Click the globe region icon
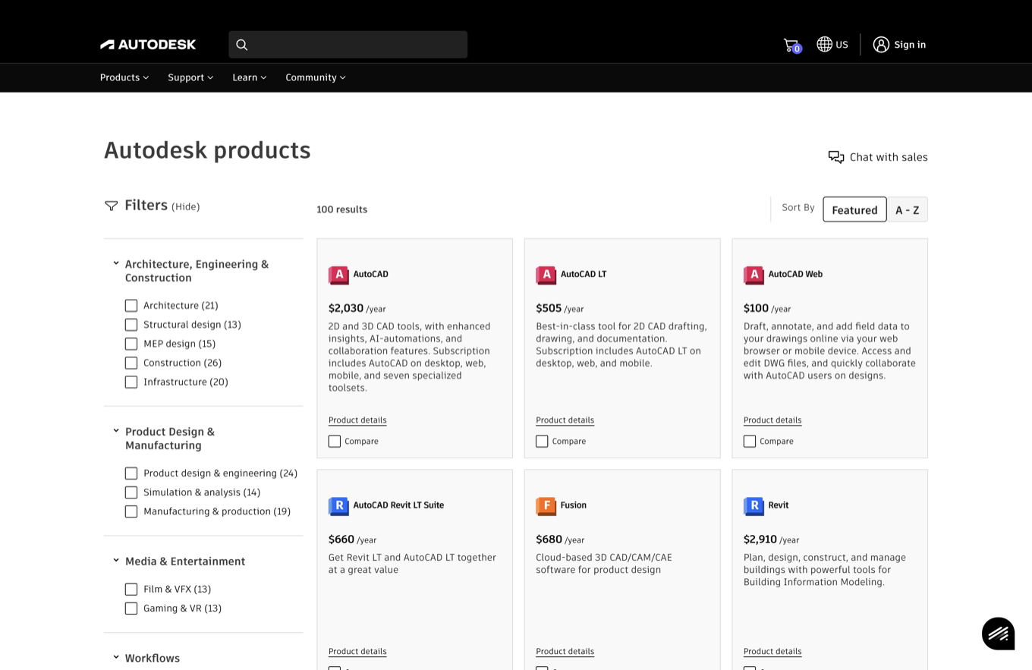The image size is (1032, 670). (x=824, y=45)
